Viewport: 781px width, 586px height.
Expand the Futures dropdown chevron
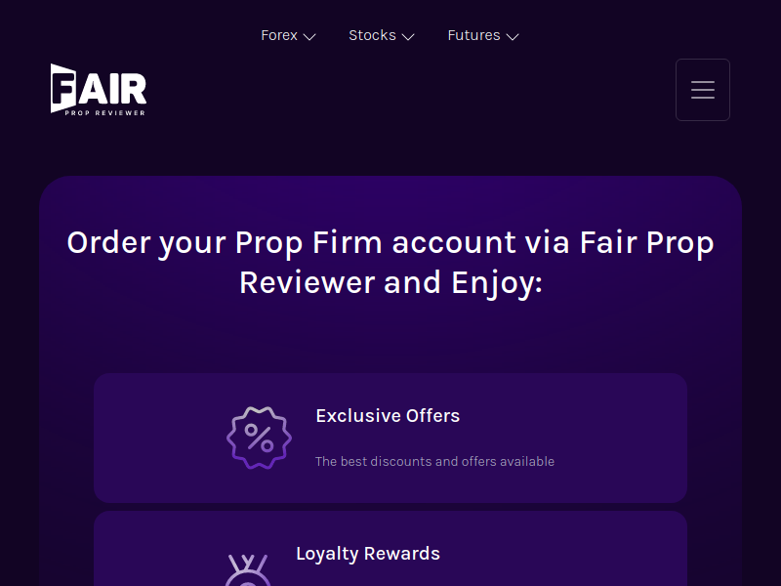pos(513,36)
